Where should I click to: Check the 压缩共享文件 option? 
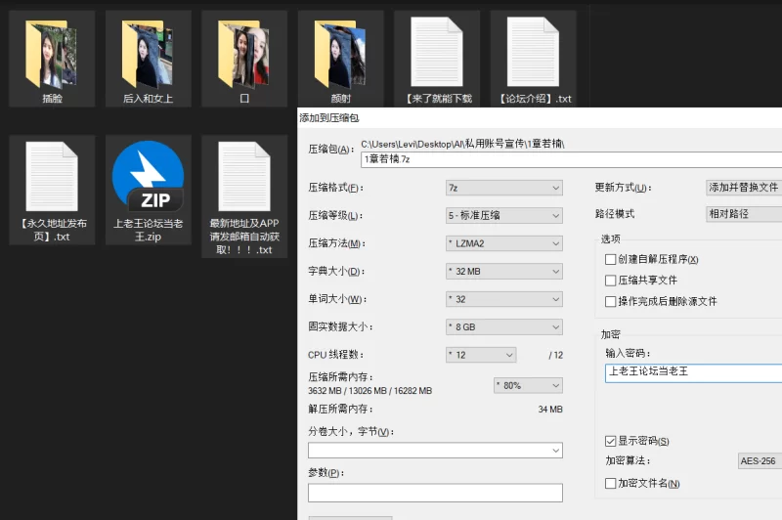[x=611, y=281]
